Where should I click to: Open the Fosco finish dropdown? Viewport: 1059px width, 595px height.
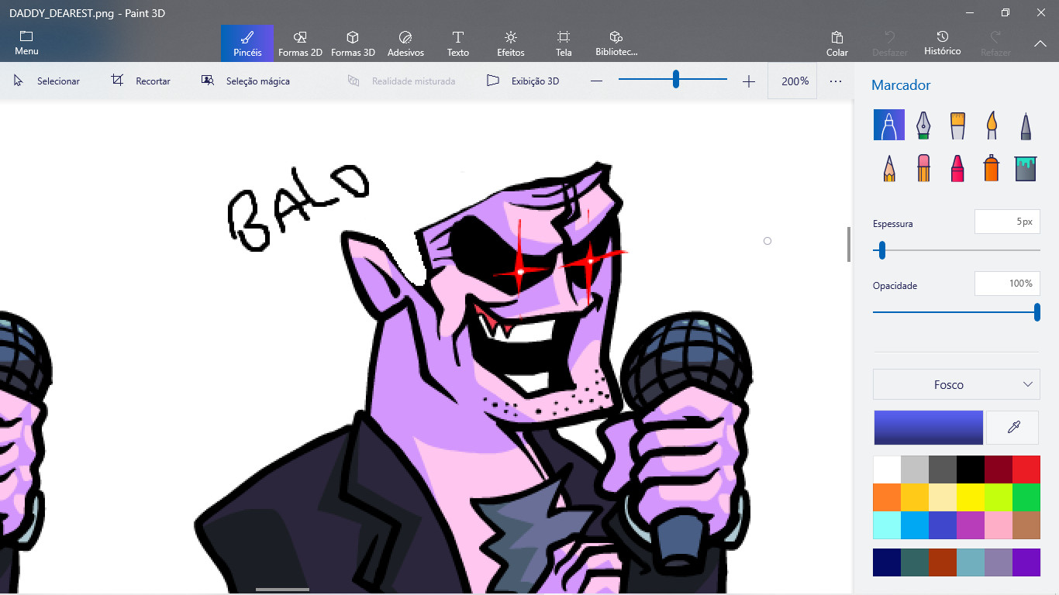tap(956, 384)
